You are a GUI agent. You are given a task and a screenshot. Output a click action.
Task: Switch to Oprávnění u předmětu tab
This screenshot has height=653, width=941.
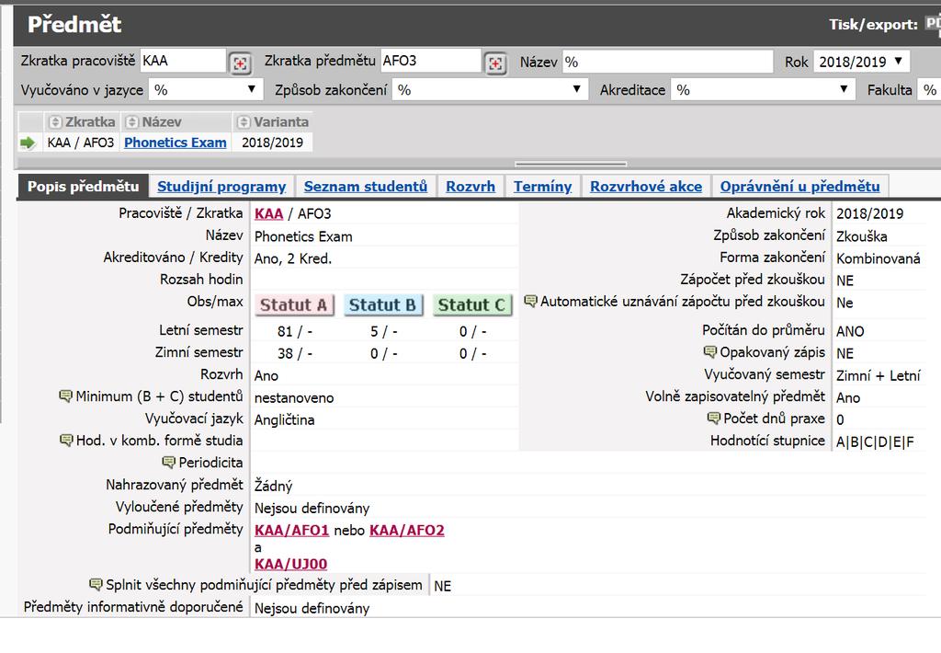tap(800, 186)
